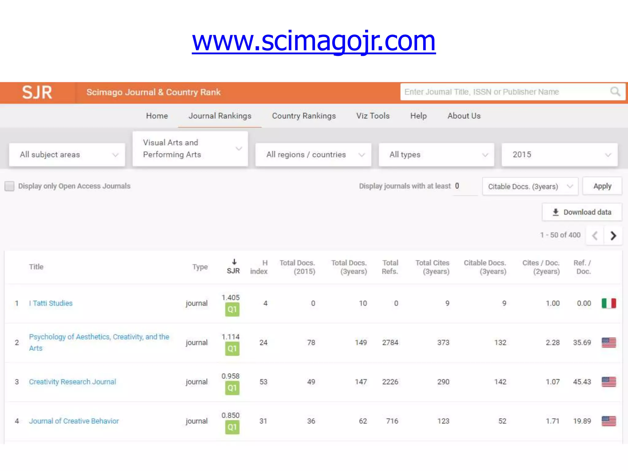This screenshot has width=628, height=471.
Task: Click the search magnifier icon
Action: pos(615,91)
